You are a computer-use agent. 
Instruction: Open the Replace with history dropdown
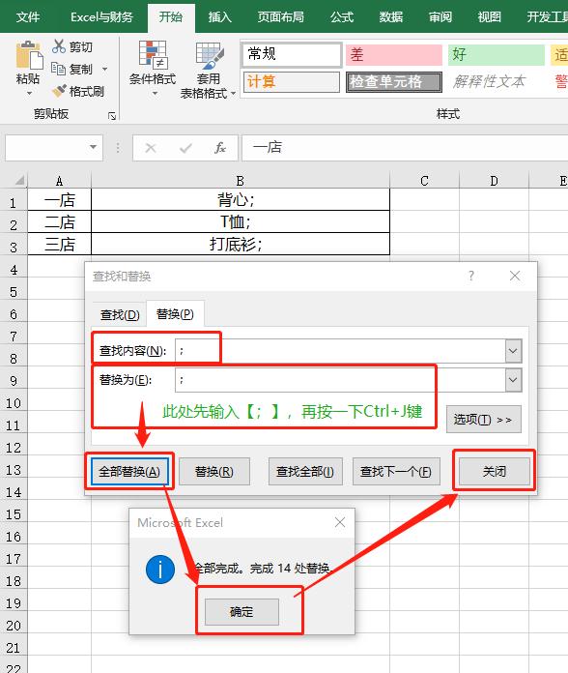[513, 380]
